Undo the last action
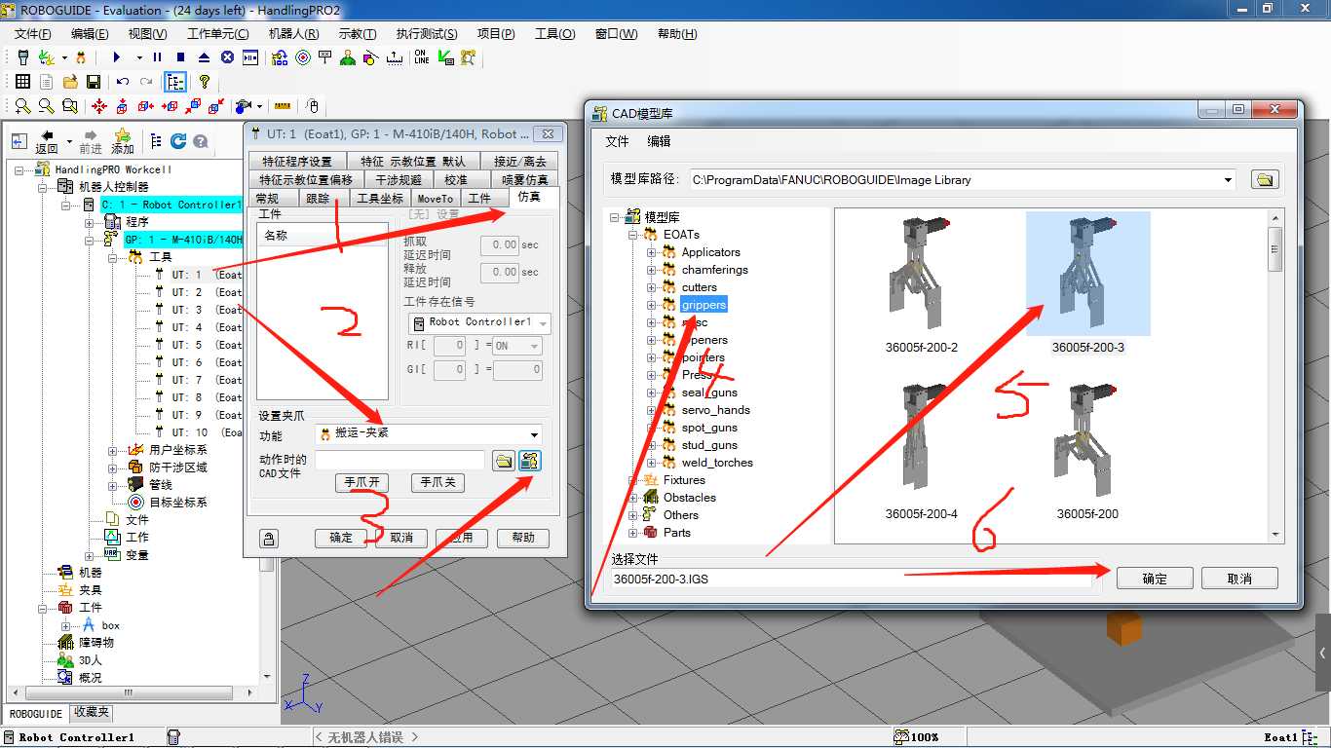The height and width of the screenshot is (748, 1331). [123, 82]
